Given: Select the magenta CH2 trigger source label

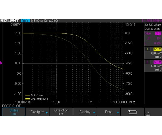Looking at the screenshot, I should tap(158, 33).
